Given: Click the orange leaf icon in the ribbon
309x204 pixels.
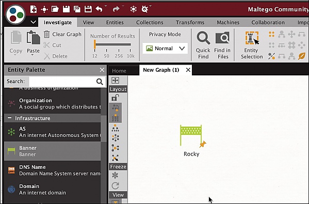Looking at the screenshot, I should 302,56.
